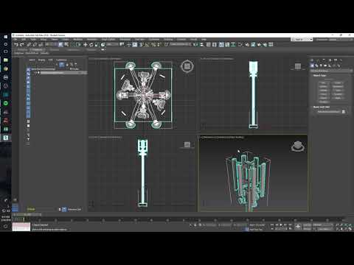Click the Undo arrow in main toolbar
Screen dimensions: 354x265
point(16,45)
